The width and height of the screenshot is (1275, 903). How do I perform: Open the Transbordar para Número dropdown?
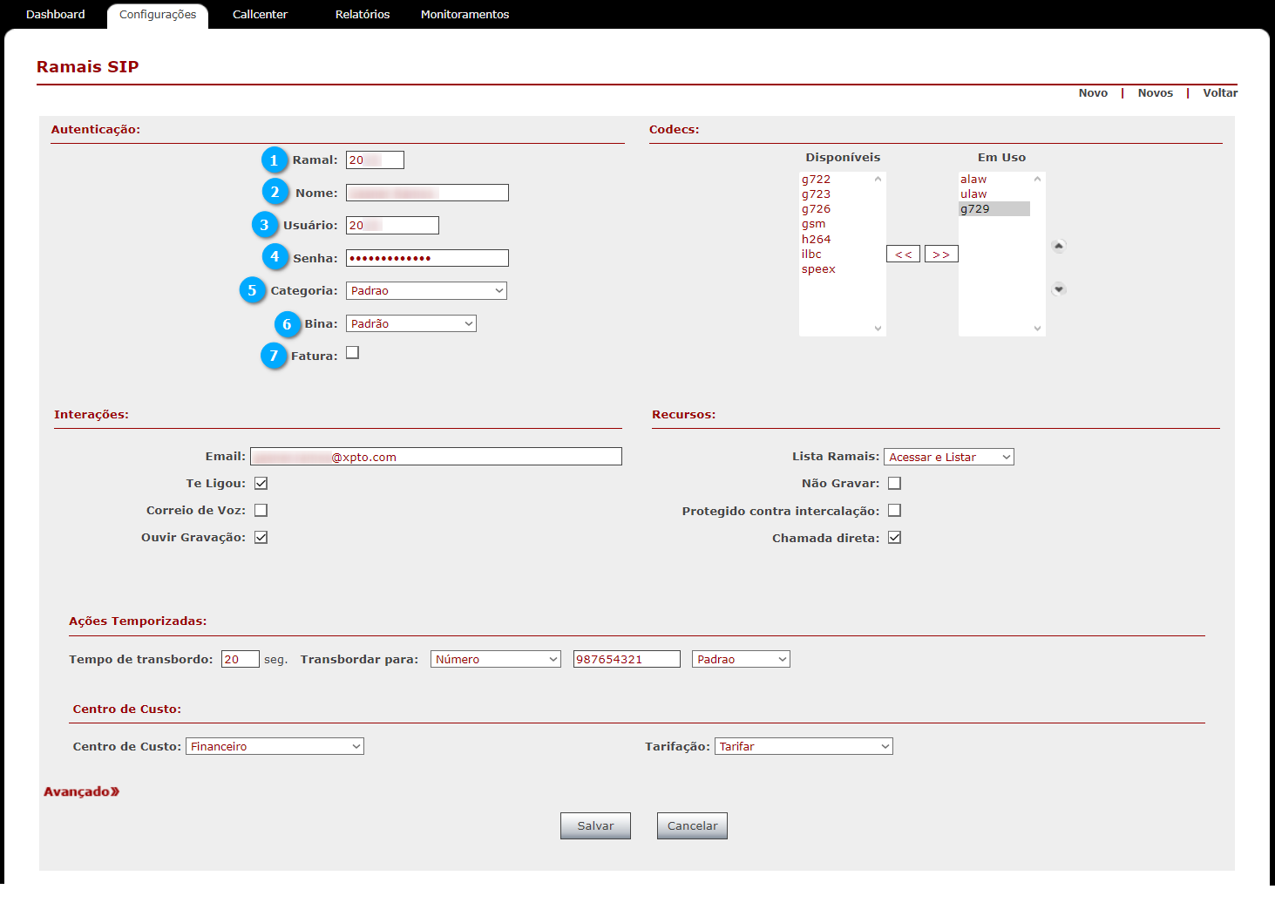[x=496, y=659]
